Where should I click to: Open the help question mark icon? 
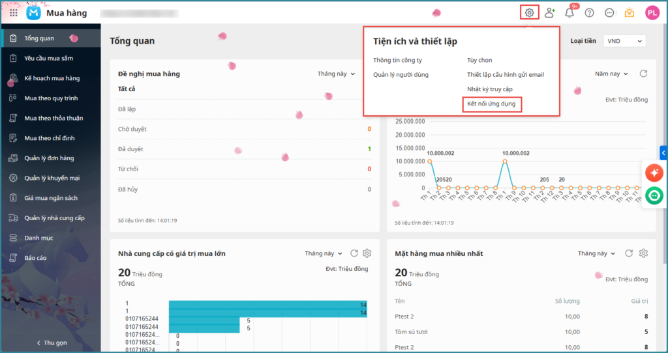(589, 13)
